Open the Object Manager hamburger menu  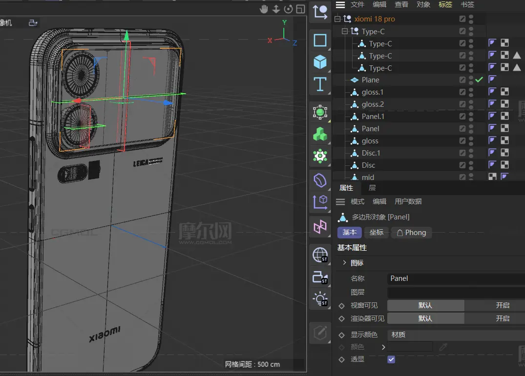coord(340,5)
